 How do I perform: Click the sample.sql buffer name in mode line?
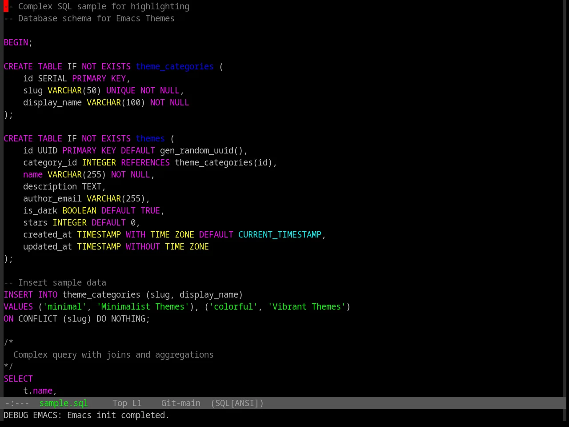(64, 403)
